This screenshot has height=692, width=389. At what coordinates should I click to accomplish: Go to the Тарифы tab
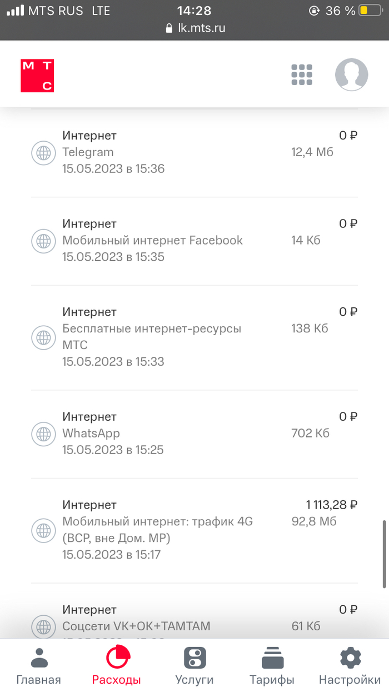272,666
